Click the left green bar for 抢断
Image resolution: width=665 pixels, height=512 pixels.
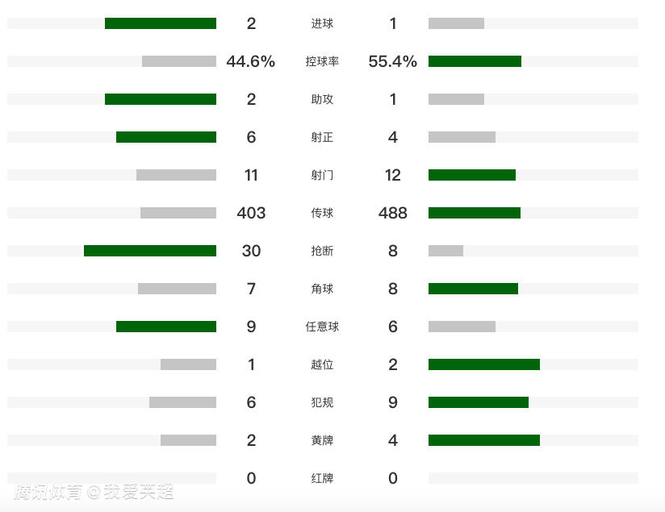click(150, 251)
